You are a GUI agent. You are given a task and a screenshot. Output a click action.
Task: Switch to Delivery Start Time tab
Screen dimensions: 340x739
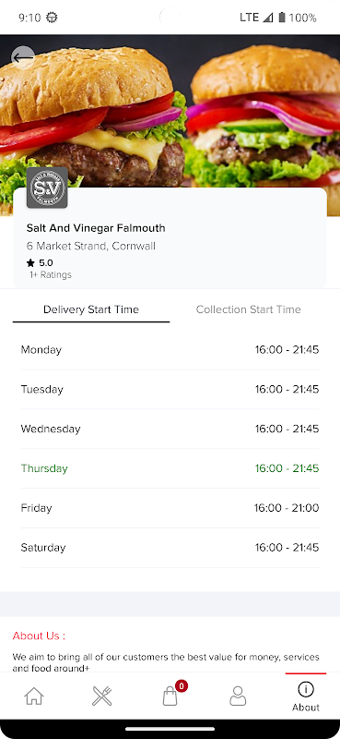pyautogui.click(x=91, y=309)
